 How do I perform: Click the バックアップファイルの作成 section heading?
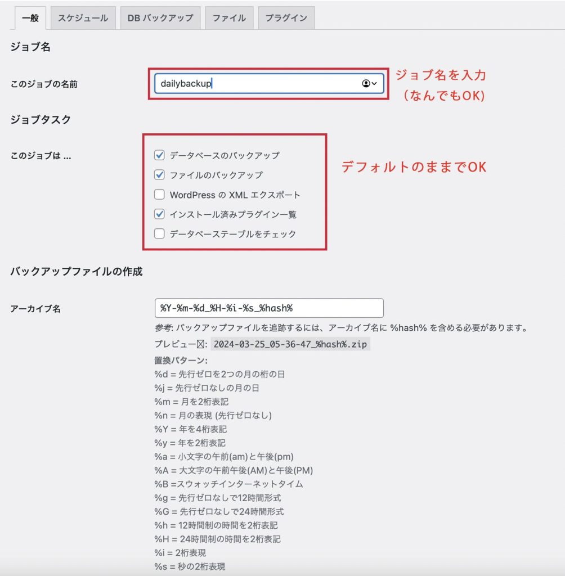[x=77, y=272]
